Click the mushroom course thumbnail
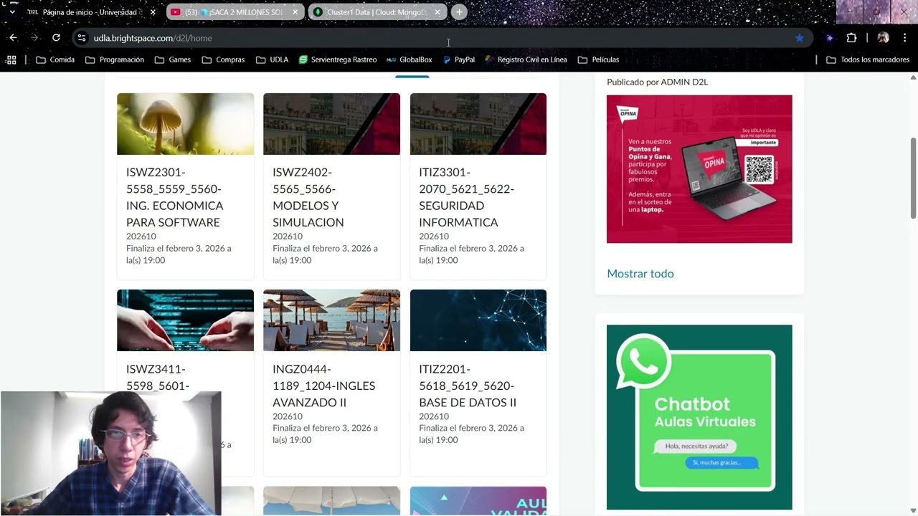Screen dimensions: 918x516 tap(185, 124)
